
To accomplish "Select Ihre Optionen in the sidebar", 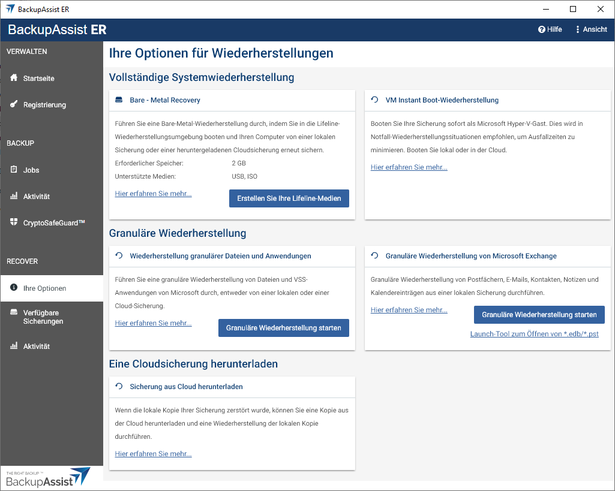I will coord(44,288).
